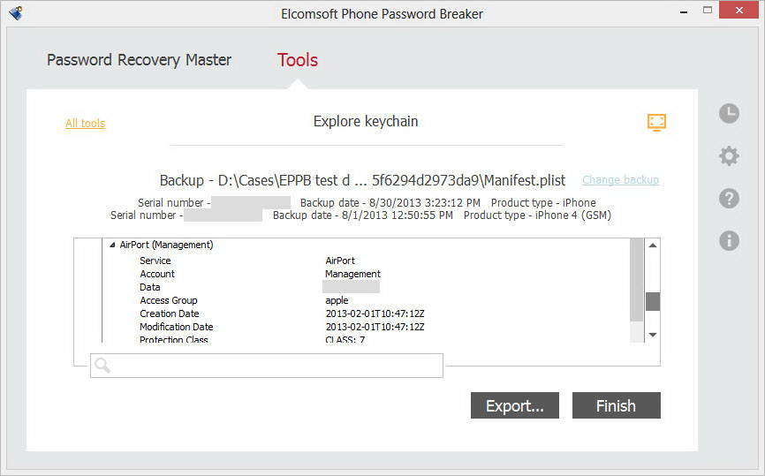Image resolution: width=765 pixels, height=476 pixels.
Task: Maximize the Elcomsoft window
Action: (708, 11)
